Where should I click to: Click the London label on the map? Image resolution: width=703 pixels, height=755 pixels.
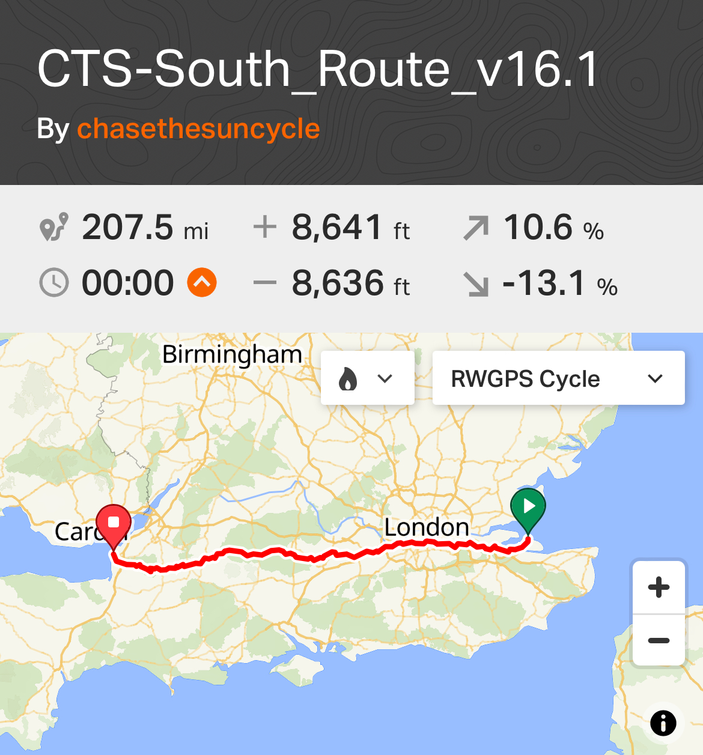click(427, 527)
